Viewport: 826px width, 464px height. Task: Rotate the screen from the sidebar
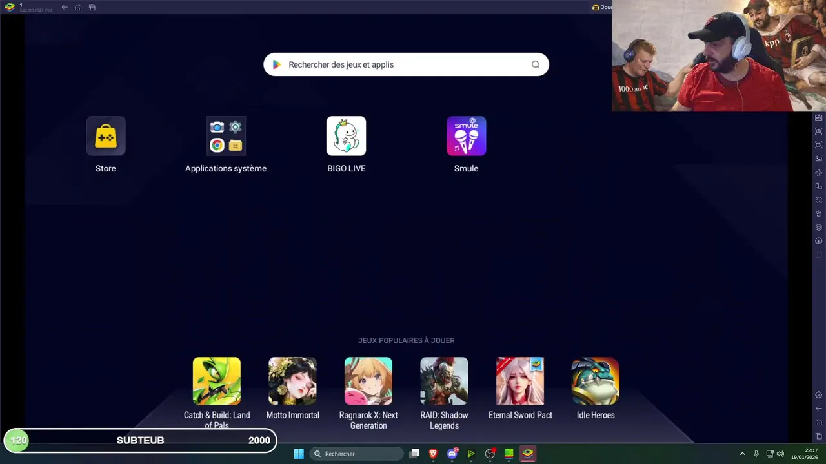tap(819, 200)
